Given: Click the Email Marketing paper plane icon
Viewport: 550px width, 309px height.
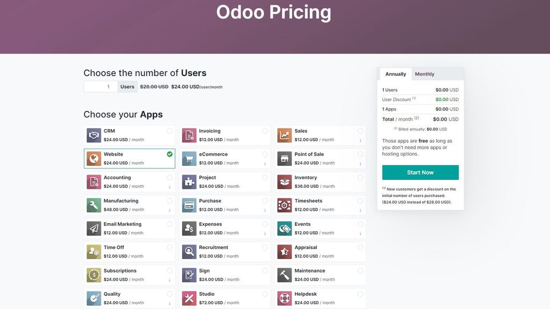Looking at the screenshot, I should 93,228.
